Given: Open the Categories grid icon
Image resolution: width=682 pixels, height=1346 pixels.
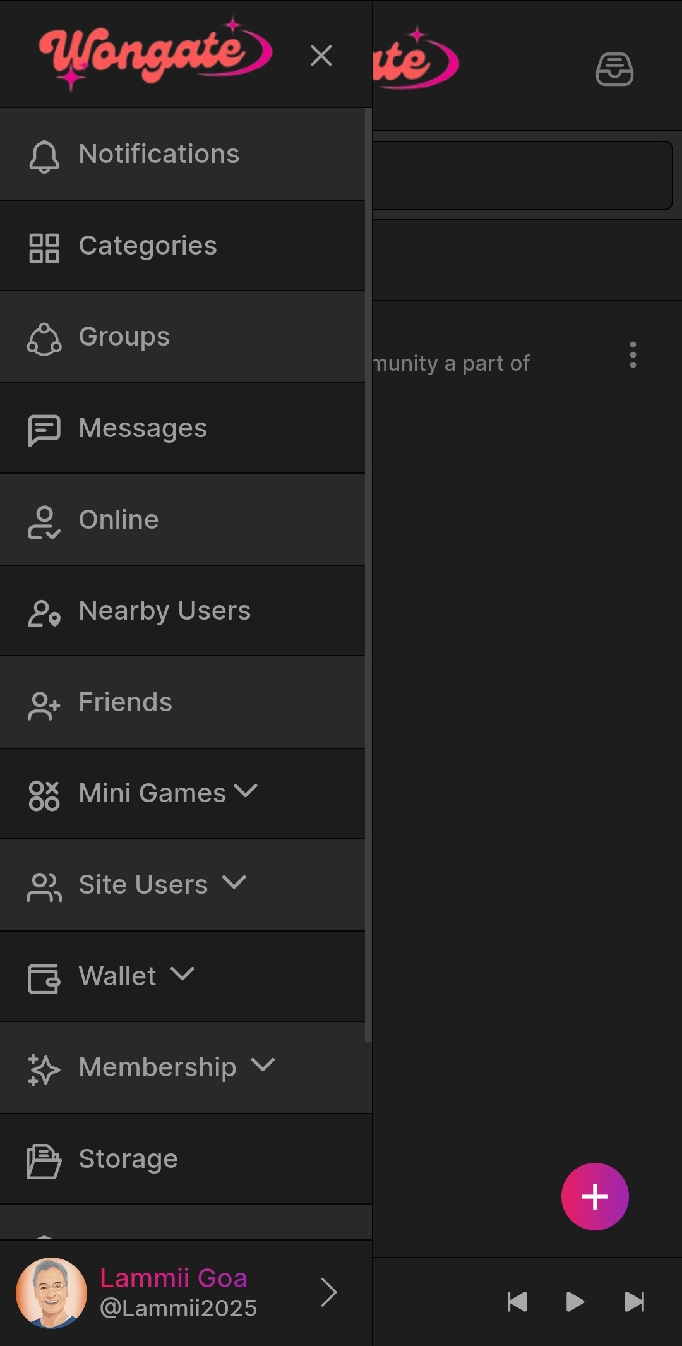Looking at the screenshot, I should [44, 247].
